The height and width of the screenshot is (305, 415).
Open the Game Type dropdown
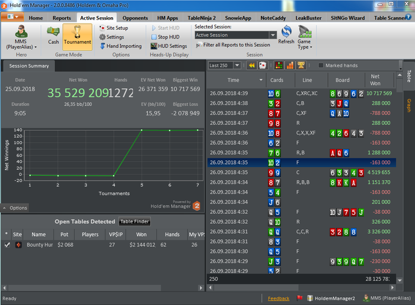tap(305, 37)
